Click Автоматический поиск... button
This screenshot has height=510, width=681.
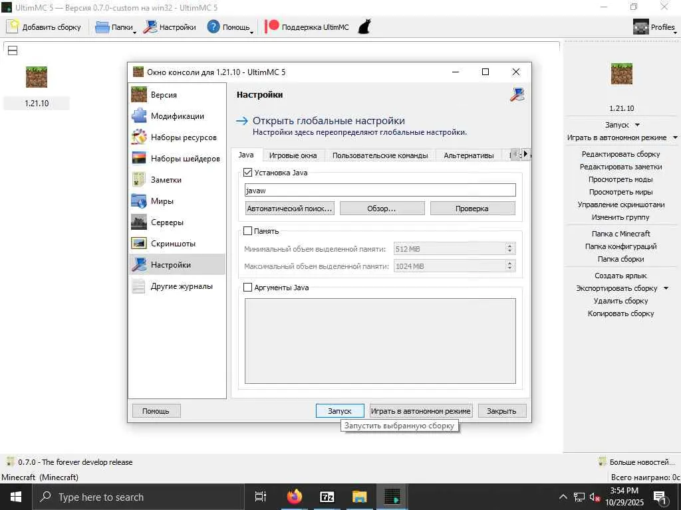point(290,208)
